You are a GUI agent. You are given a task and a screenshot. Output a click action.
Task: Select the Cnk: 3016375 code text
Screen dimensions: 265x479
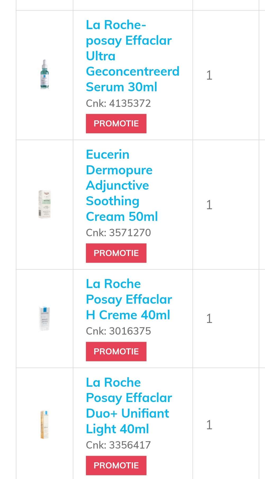118,331
